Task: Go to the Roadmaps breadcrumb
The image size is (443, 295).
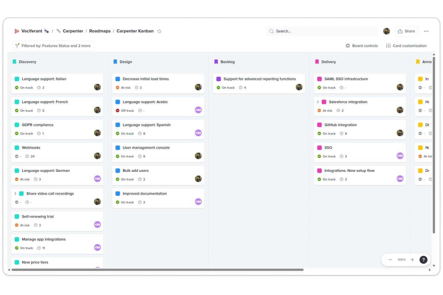Action: click(x=100, y=31)
